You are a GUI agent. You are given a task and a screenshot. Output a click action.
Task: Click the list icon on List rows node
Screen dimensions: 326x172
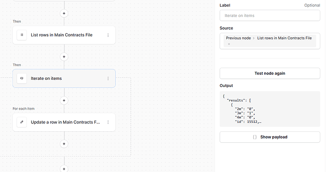[22, 35]
